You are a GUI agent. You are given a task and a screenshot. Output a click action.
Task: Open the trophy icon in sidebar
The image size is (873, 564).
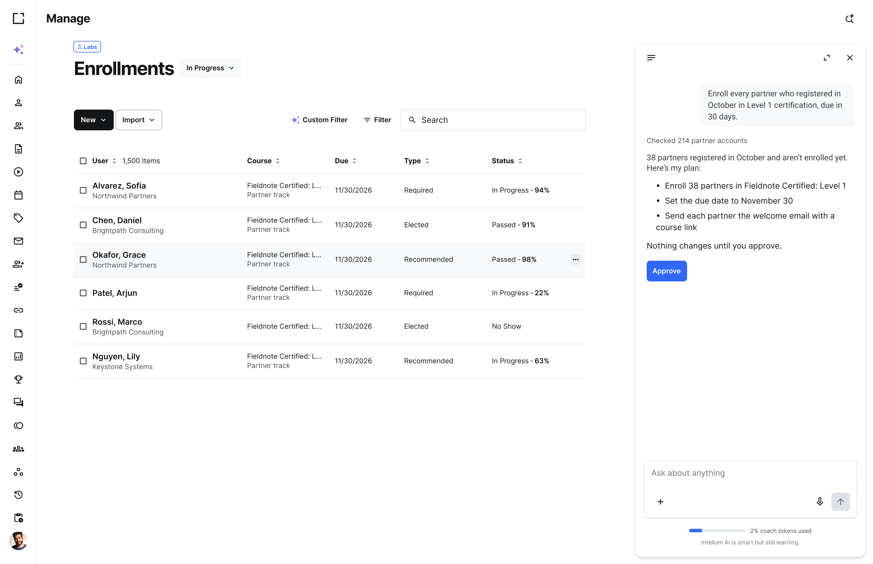[18, 379]
